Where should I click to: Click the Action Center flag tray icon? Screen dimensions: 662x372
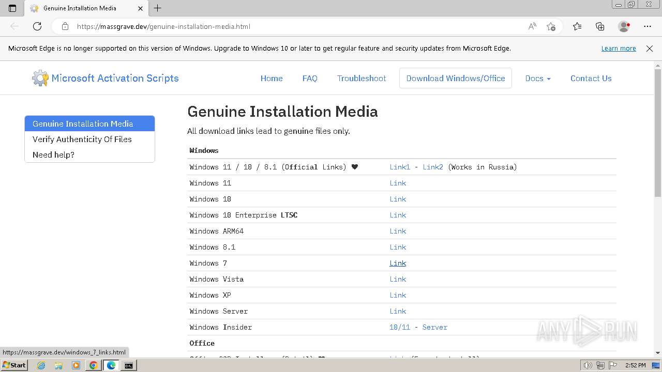[612, 365]
